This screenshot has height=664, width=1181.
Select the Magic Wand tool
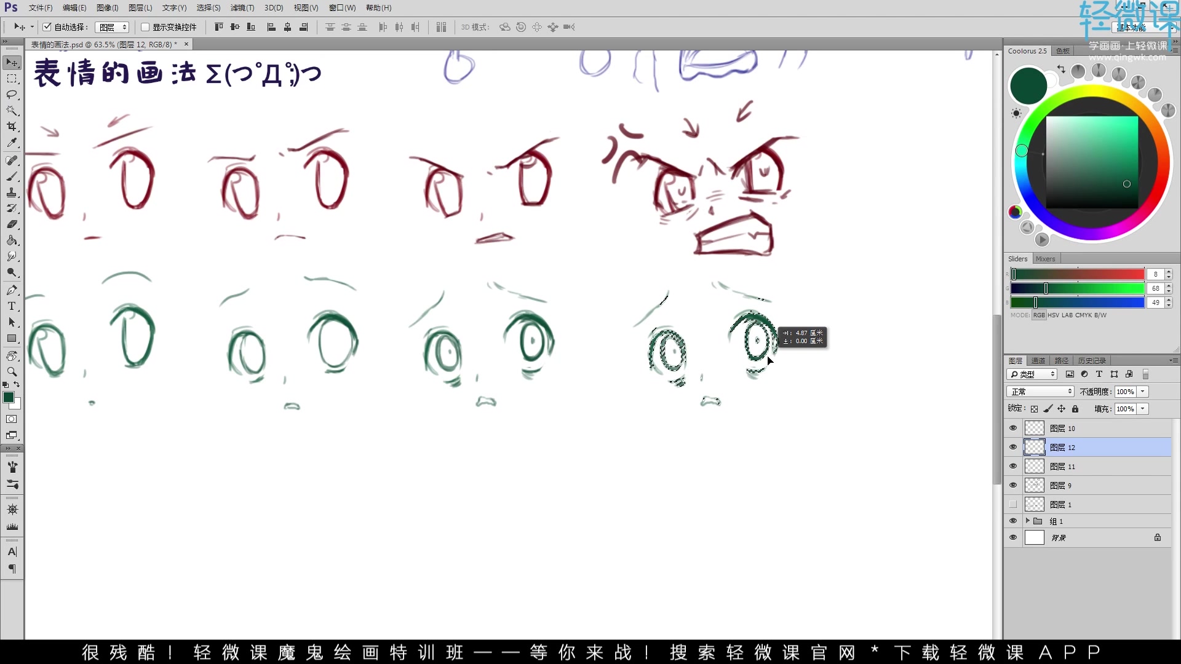pyautogui.click(x=12, y=111)
